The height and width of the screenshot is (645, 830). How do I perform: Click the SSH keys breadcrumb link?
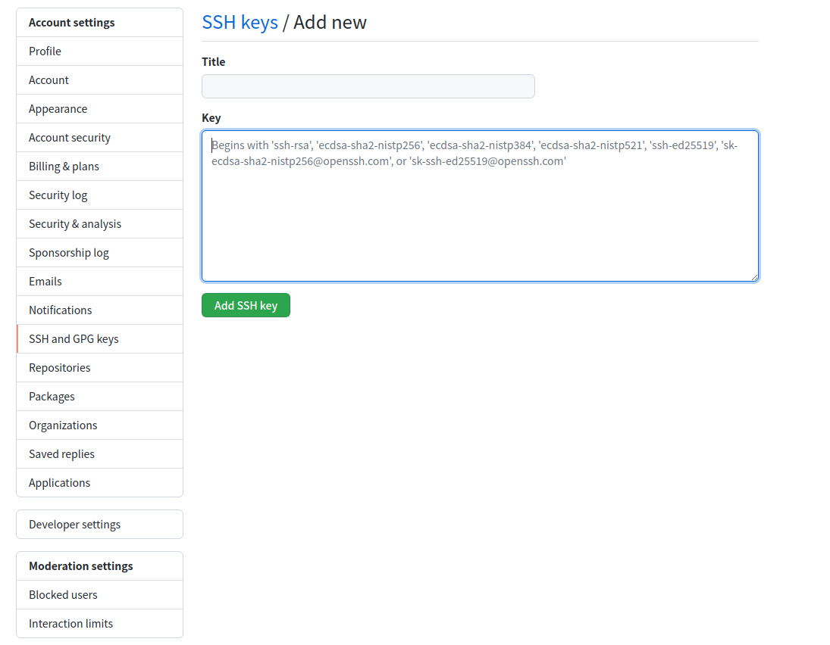[240, 22]
